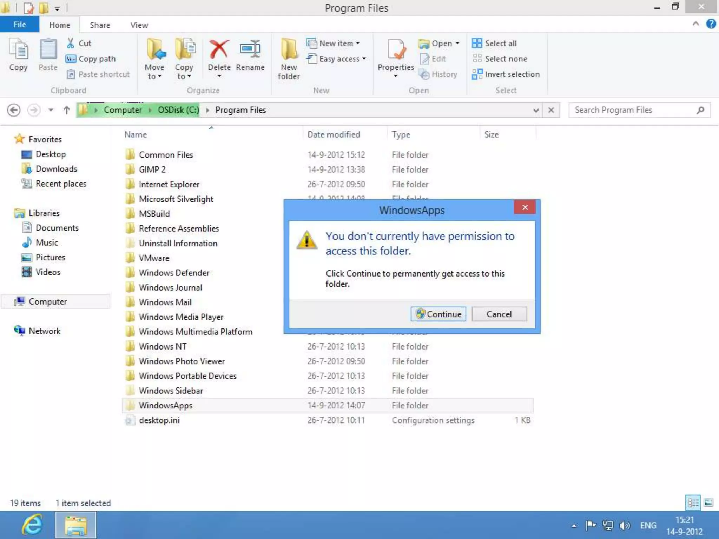Click Invert selection in ribbon
Viewport: 719px width, 539px height.
[x=506, y=74]
